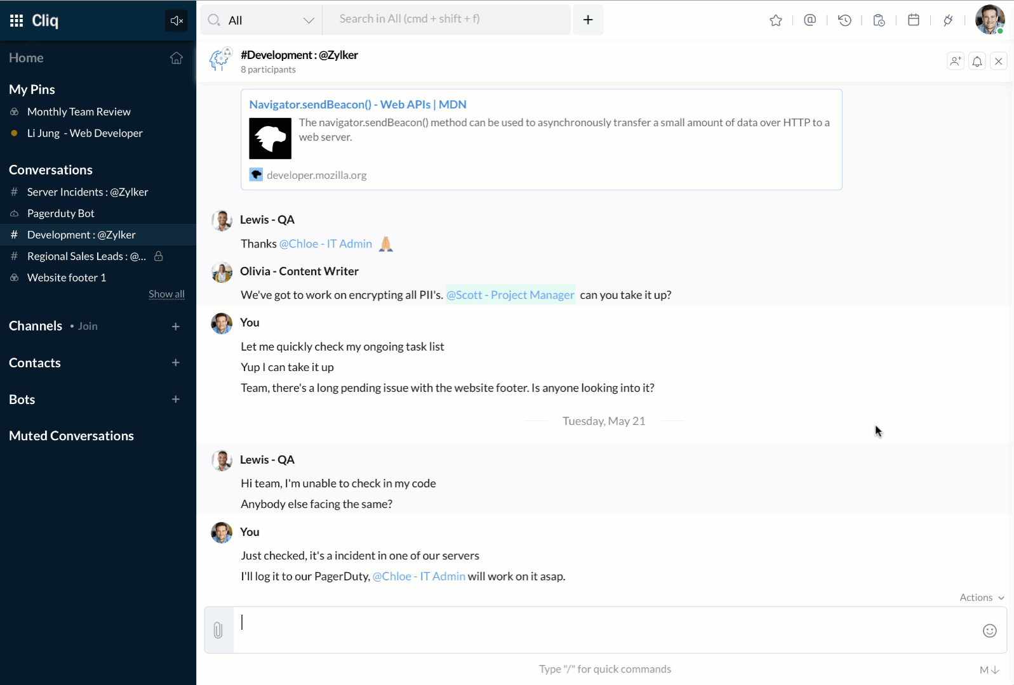
Task: Open the reminders clipboard icon
Action: click(879, 20)
